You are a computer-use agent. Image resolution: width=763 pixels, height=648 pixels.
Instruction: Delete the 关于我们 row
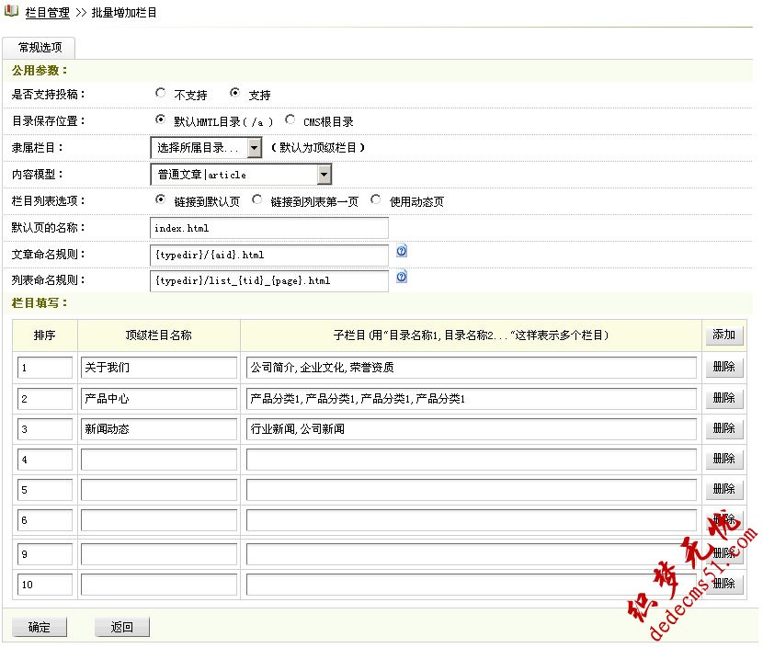click(723, 368)
